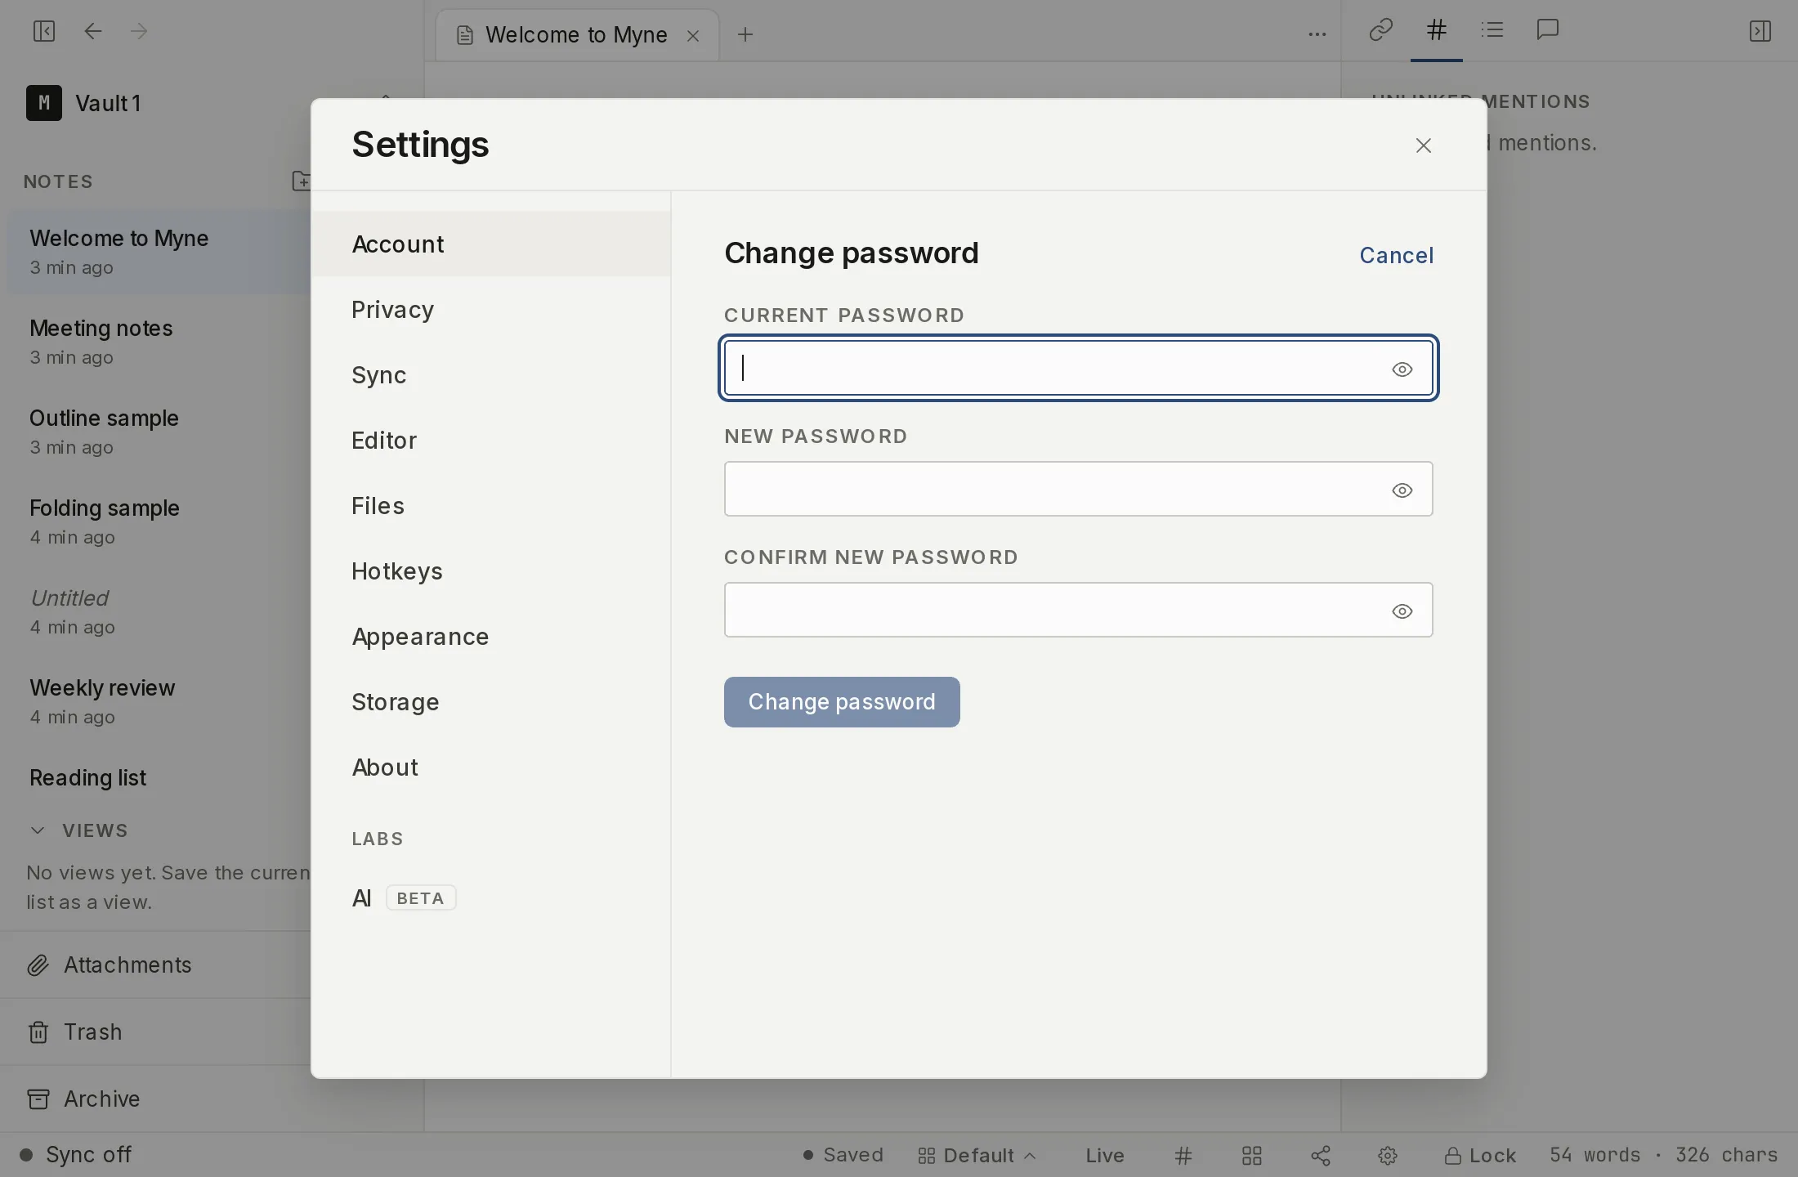Image resolution: width=1798 pixels, height=1177 pixels.
Task: Go back with the left arrow
Action: pyautogui.click(x=93, y=31)
